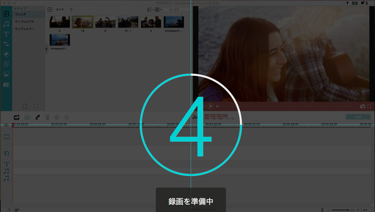Play the preview video
This screenshot has width=375, height=212.
coord(210,106)
